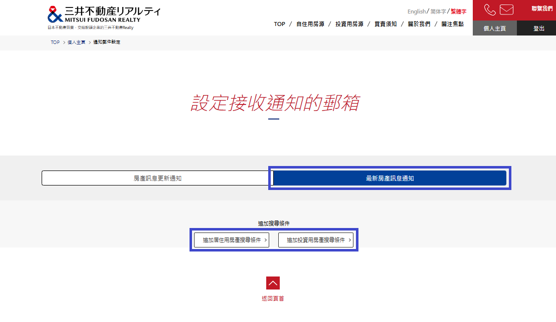The image size is (556, 322).
Task: Open 關於我們 menu item
Action: coord(419,24)
